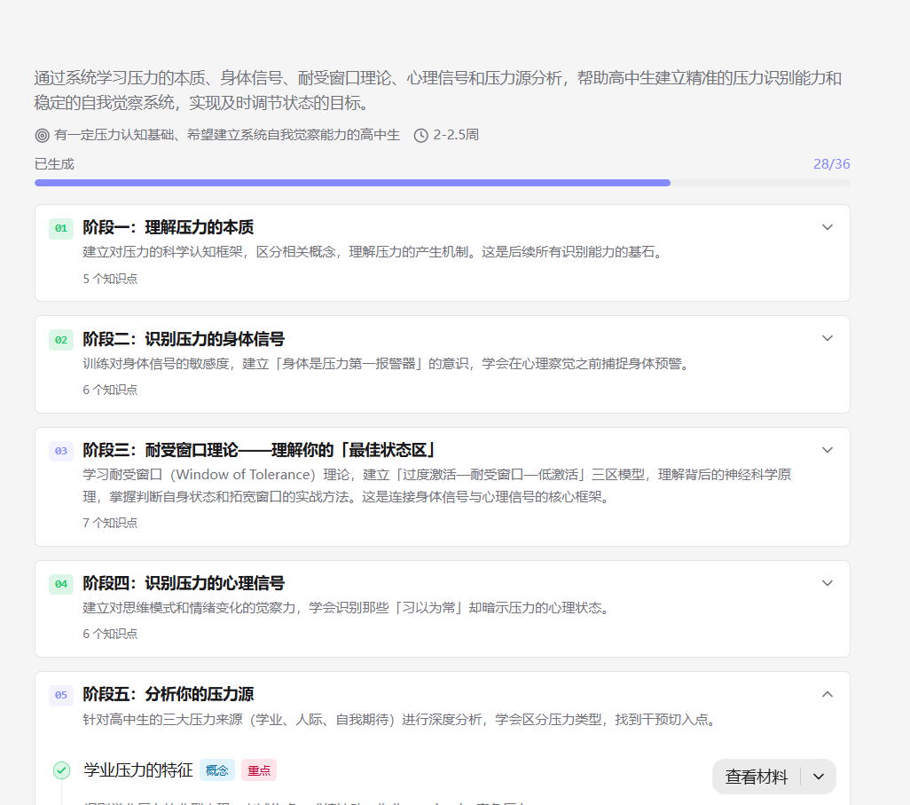Click the 28/36 progress counter

[831, 164]
